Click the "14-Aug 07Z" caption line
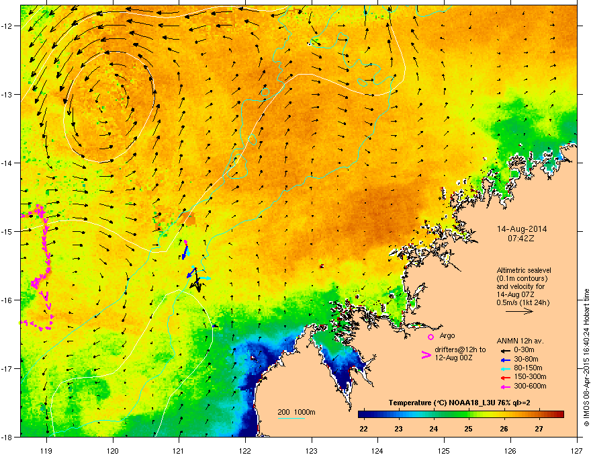Image resolution: width=591 pixels, height=457 pixels. point(515,294)
